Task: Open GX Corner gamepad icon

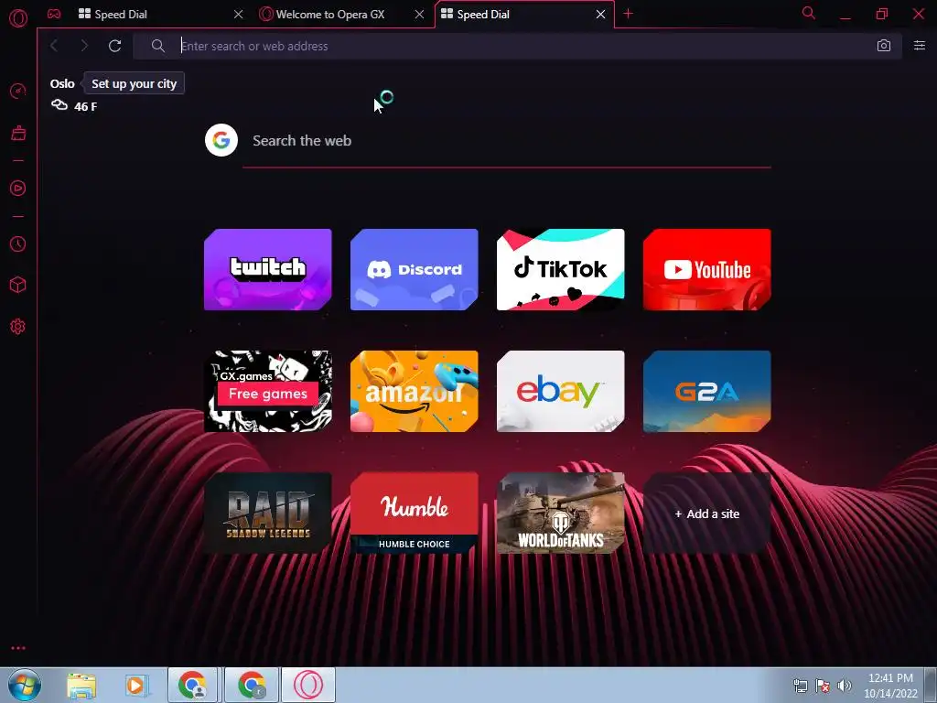Action: click(54, 14)
